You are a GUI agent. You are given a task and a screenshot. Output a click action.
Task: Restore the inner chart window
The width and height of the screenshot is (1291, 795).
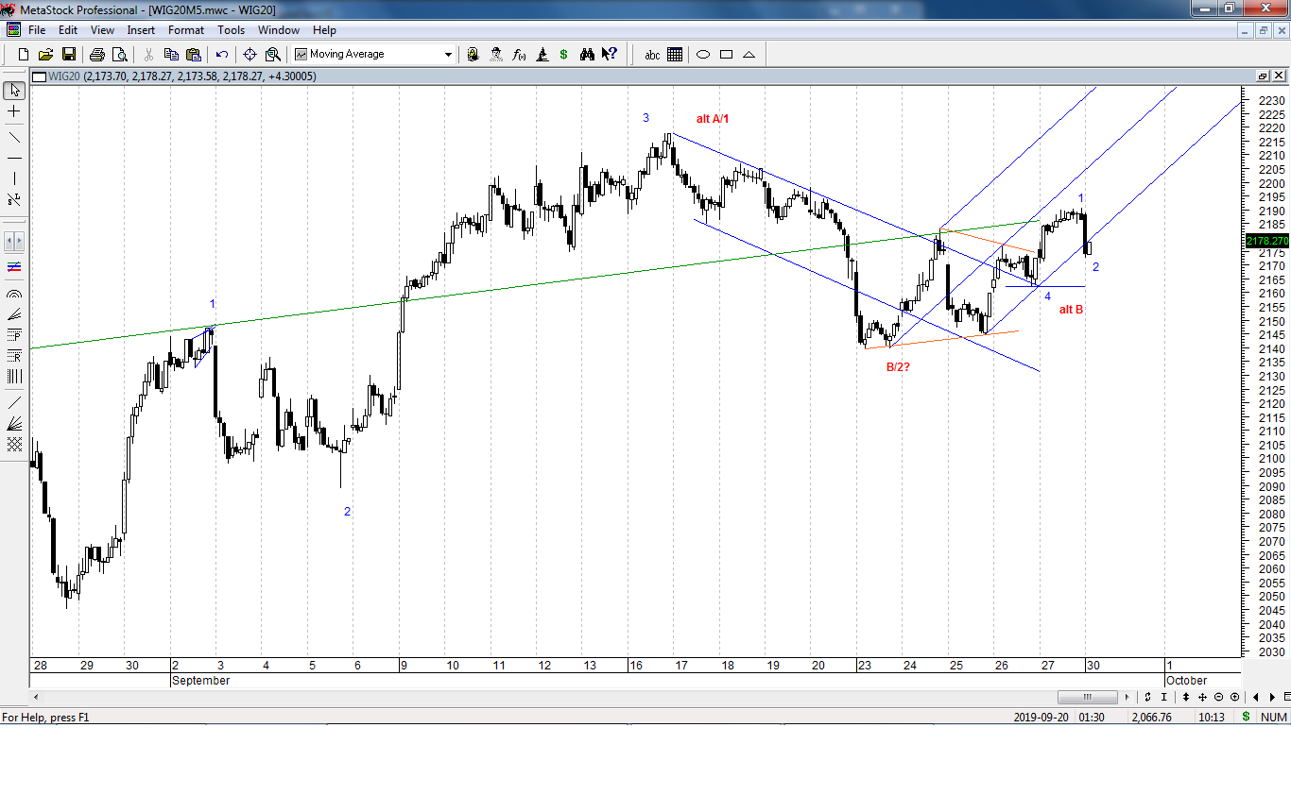click(x=1263, y=76)
